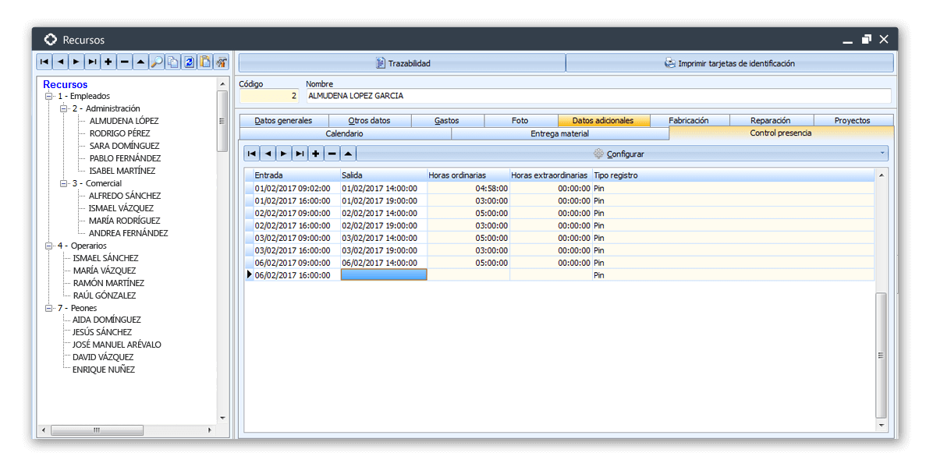Open the Calendario tab
Image resolution: width=926 pixels, height=467 pixels.
343,133
